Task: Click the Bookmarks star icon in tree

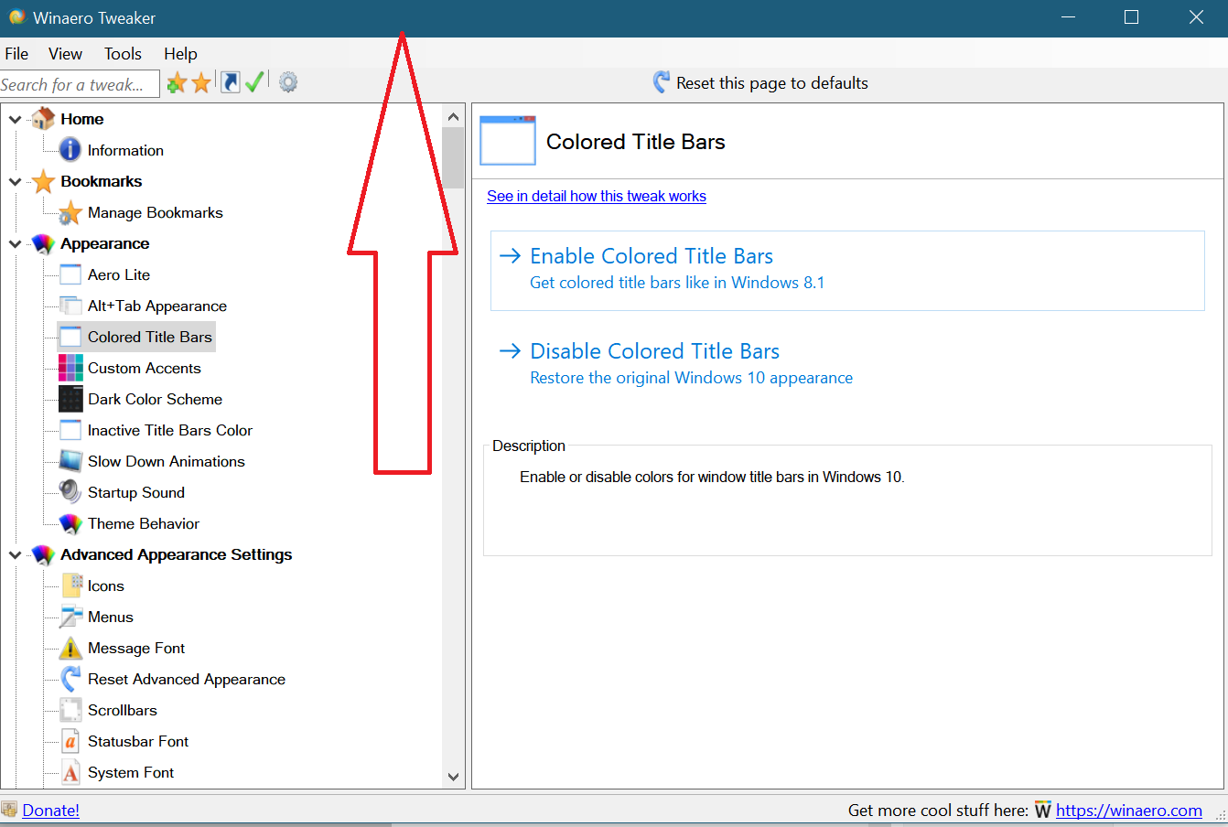Action: click(x=43, y=181)
